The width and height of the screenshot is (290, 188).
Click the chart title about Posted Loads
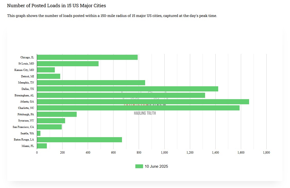click(56, 5)
